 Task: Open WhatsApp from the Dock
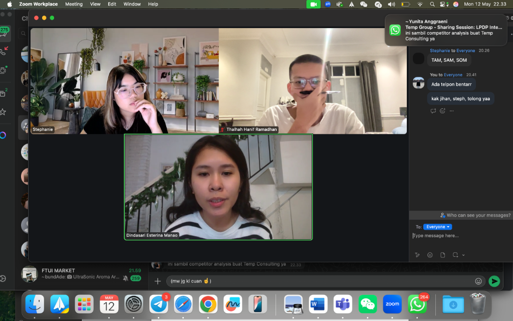[416, 304]
